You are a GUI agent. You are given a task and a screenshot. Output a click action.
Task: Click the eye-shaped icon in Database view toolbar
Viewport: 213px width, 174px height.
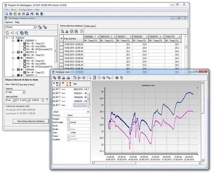tap(84, 78)
